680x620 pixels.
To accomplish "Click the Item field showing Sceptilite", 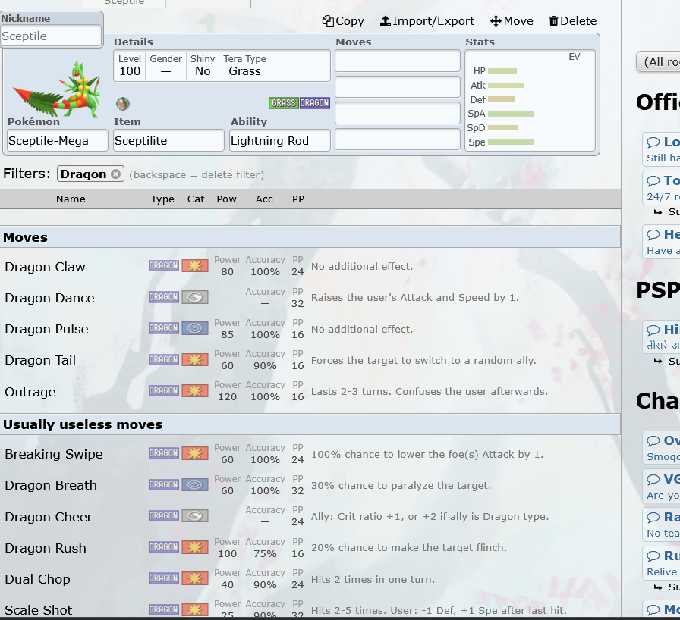I will [168, 141].
